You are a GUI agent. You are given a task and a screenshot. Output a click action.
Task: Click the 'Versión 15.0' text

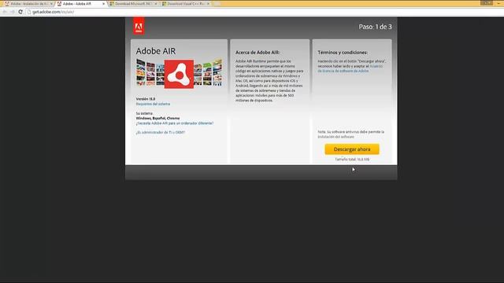point(146,99)
